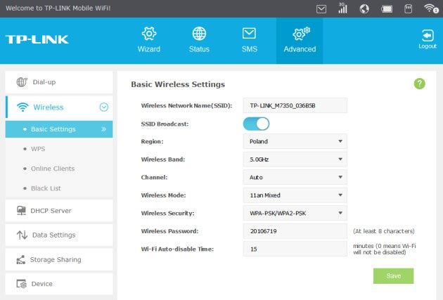Screen dimensions: 443x300
Task: Click the Data Settings arrows icon
Action: point(22,235)
